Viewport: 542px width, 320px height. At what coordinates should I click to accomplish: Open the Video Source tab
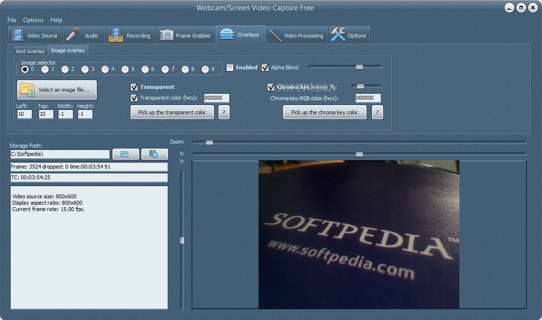pos(35,35)
